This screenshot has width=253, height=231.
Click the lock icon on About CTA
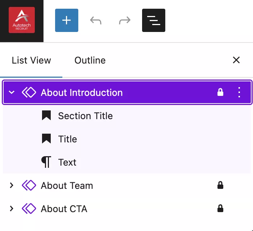[220, 209]
